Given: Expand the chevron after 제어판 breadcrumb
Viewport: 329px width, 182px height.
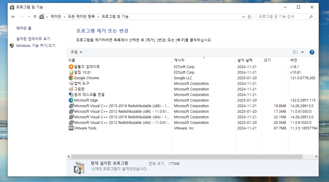Looking at the screenshot, I should tap(64, 17).
